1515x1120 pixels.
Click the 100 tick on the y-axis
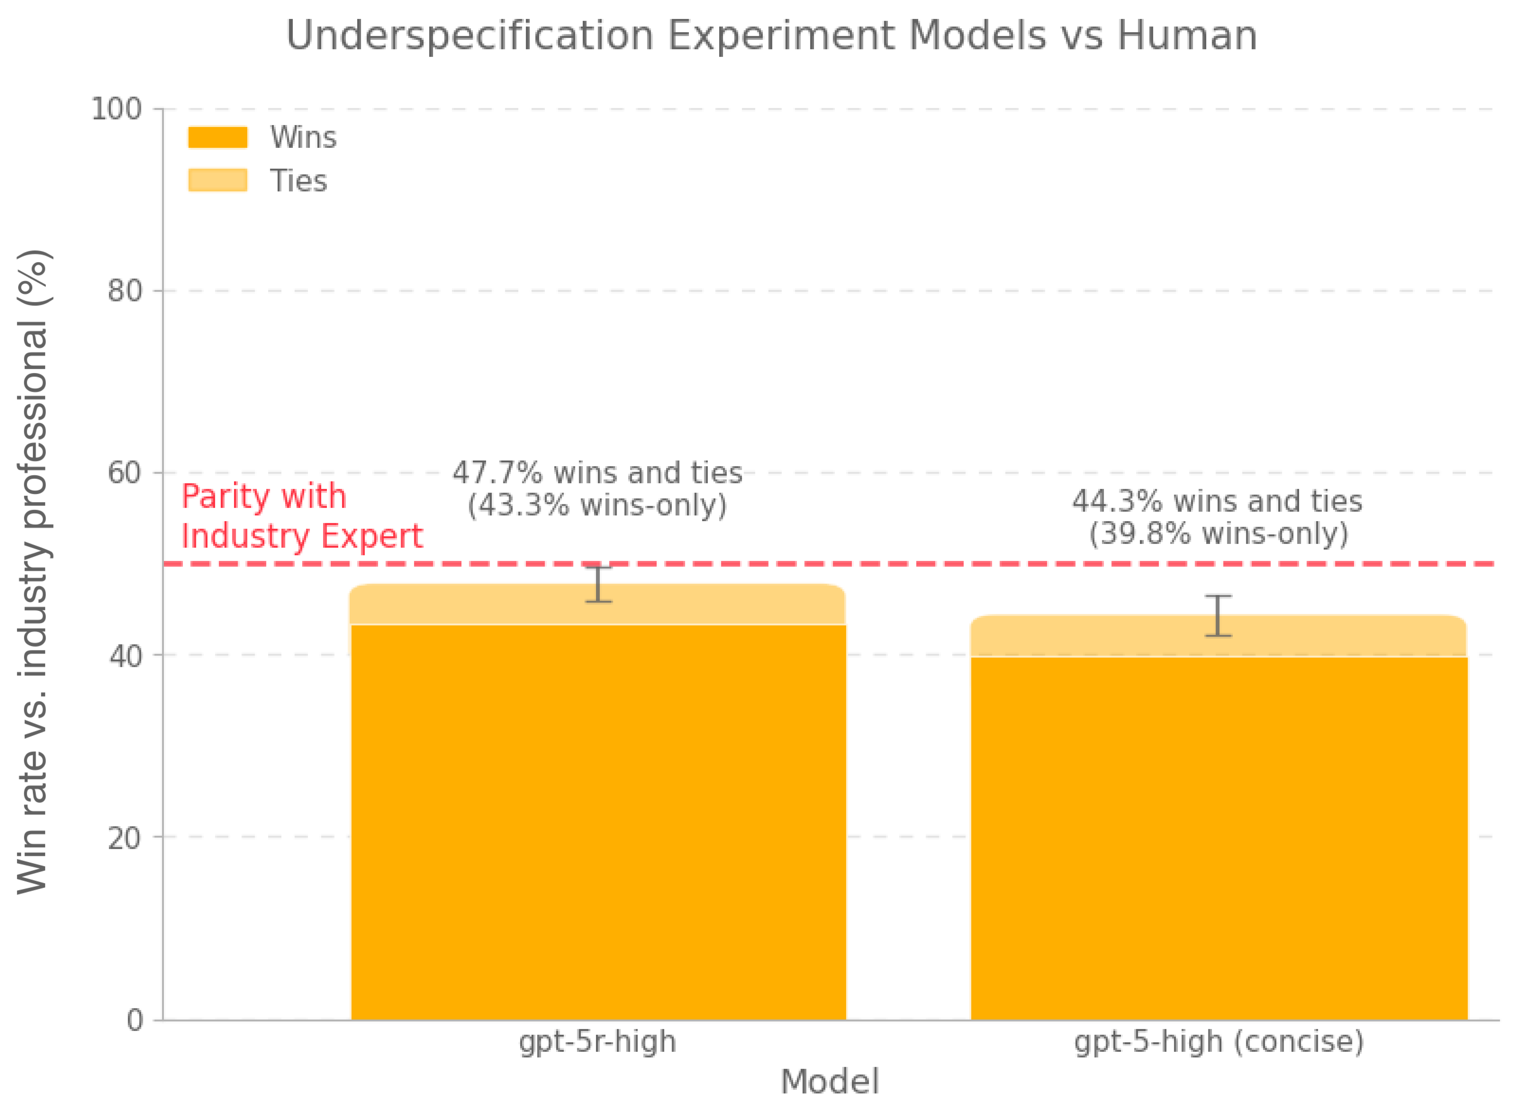tap(116, 109)
